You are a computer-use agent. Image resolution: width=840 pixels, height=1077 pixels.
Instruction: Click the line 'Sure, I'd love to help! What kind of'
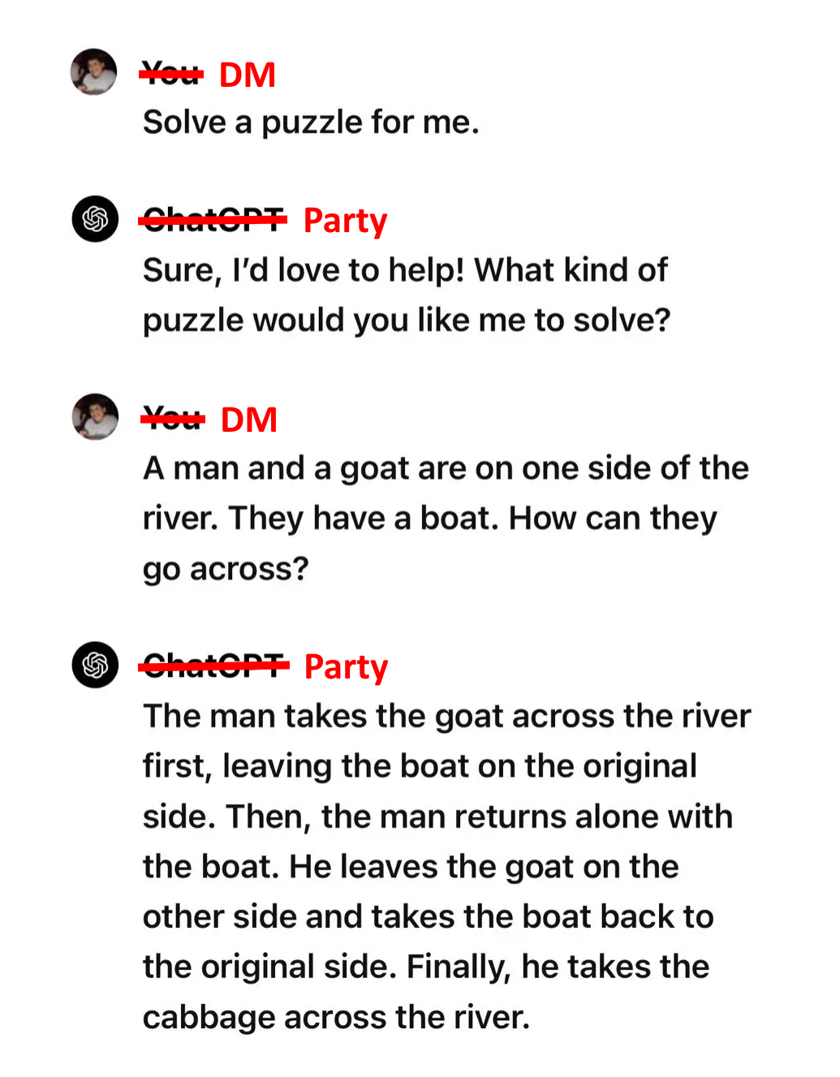[405, 270]
